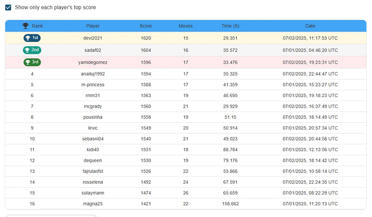Click the time value 46.695
The height and width of the screenshot is (217, 372).
230,95
